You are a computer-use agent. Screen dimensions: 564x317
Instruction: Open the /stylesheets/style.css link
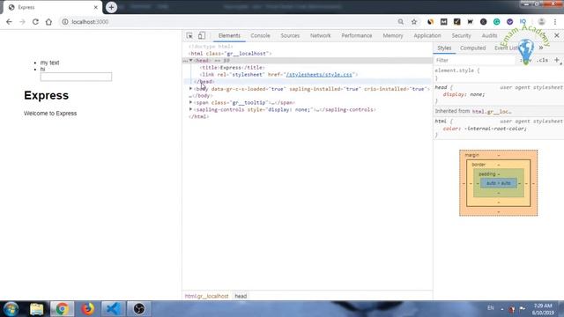319,74
